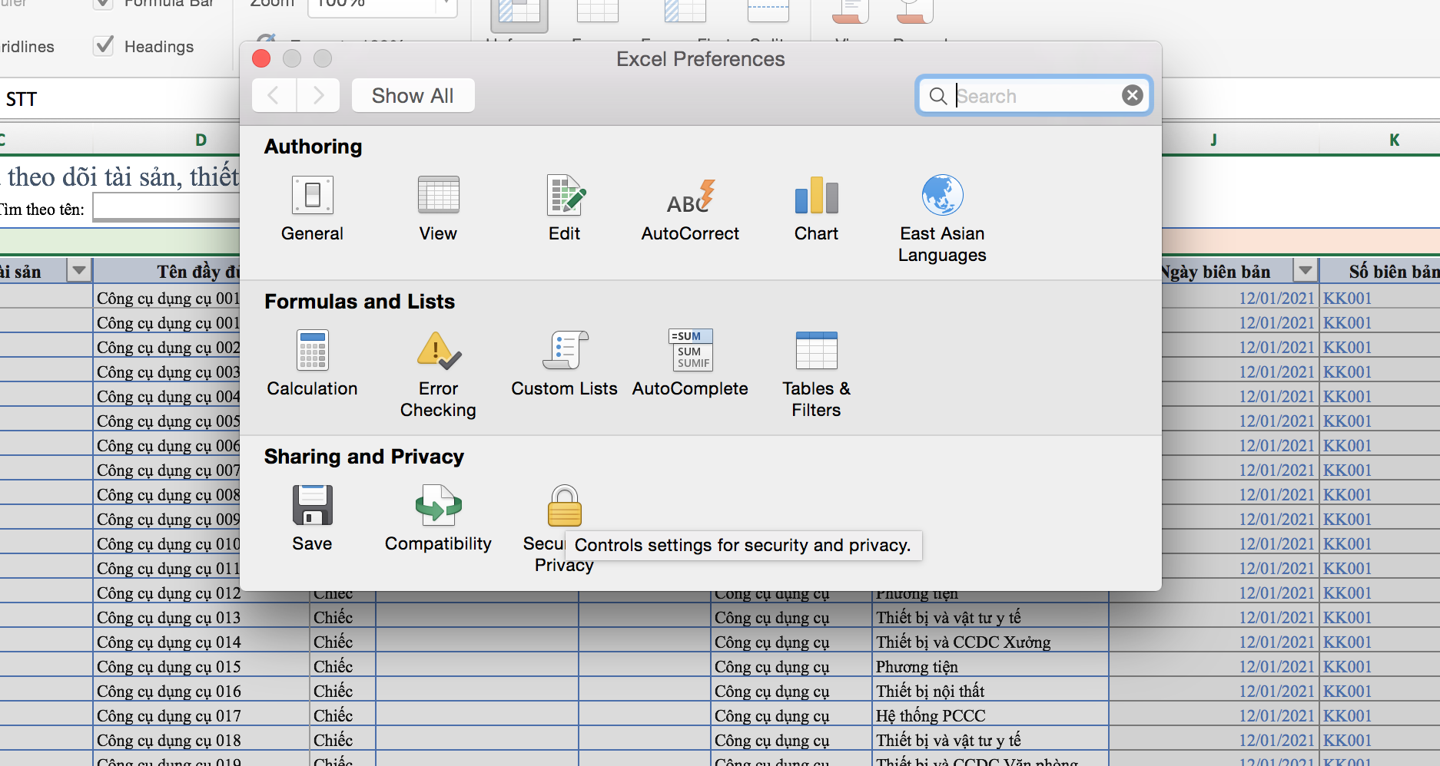The width and height of the screenshot is (1440, 766).
Task: Select column K header
Action: pos(1394,140)
